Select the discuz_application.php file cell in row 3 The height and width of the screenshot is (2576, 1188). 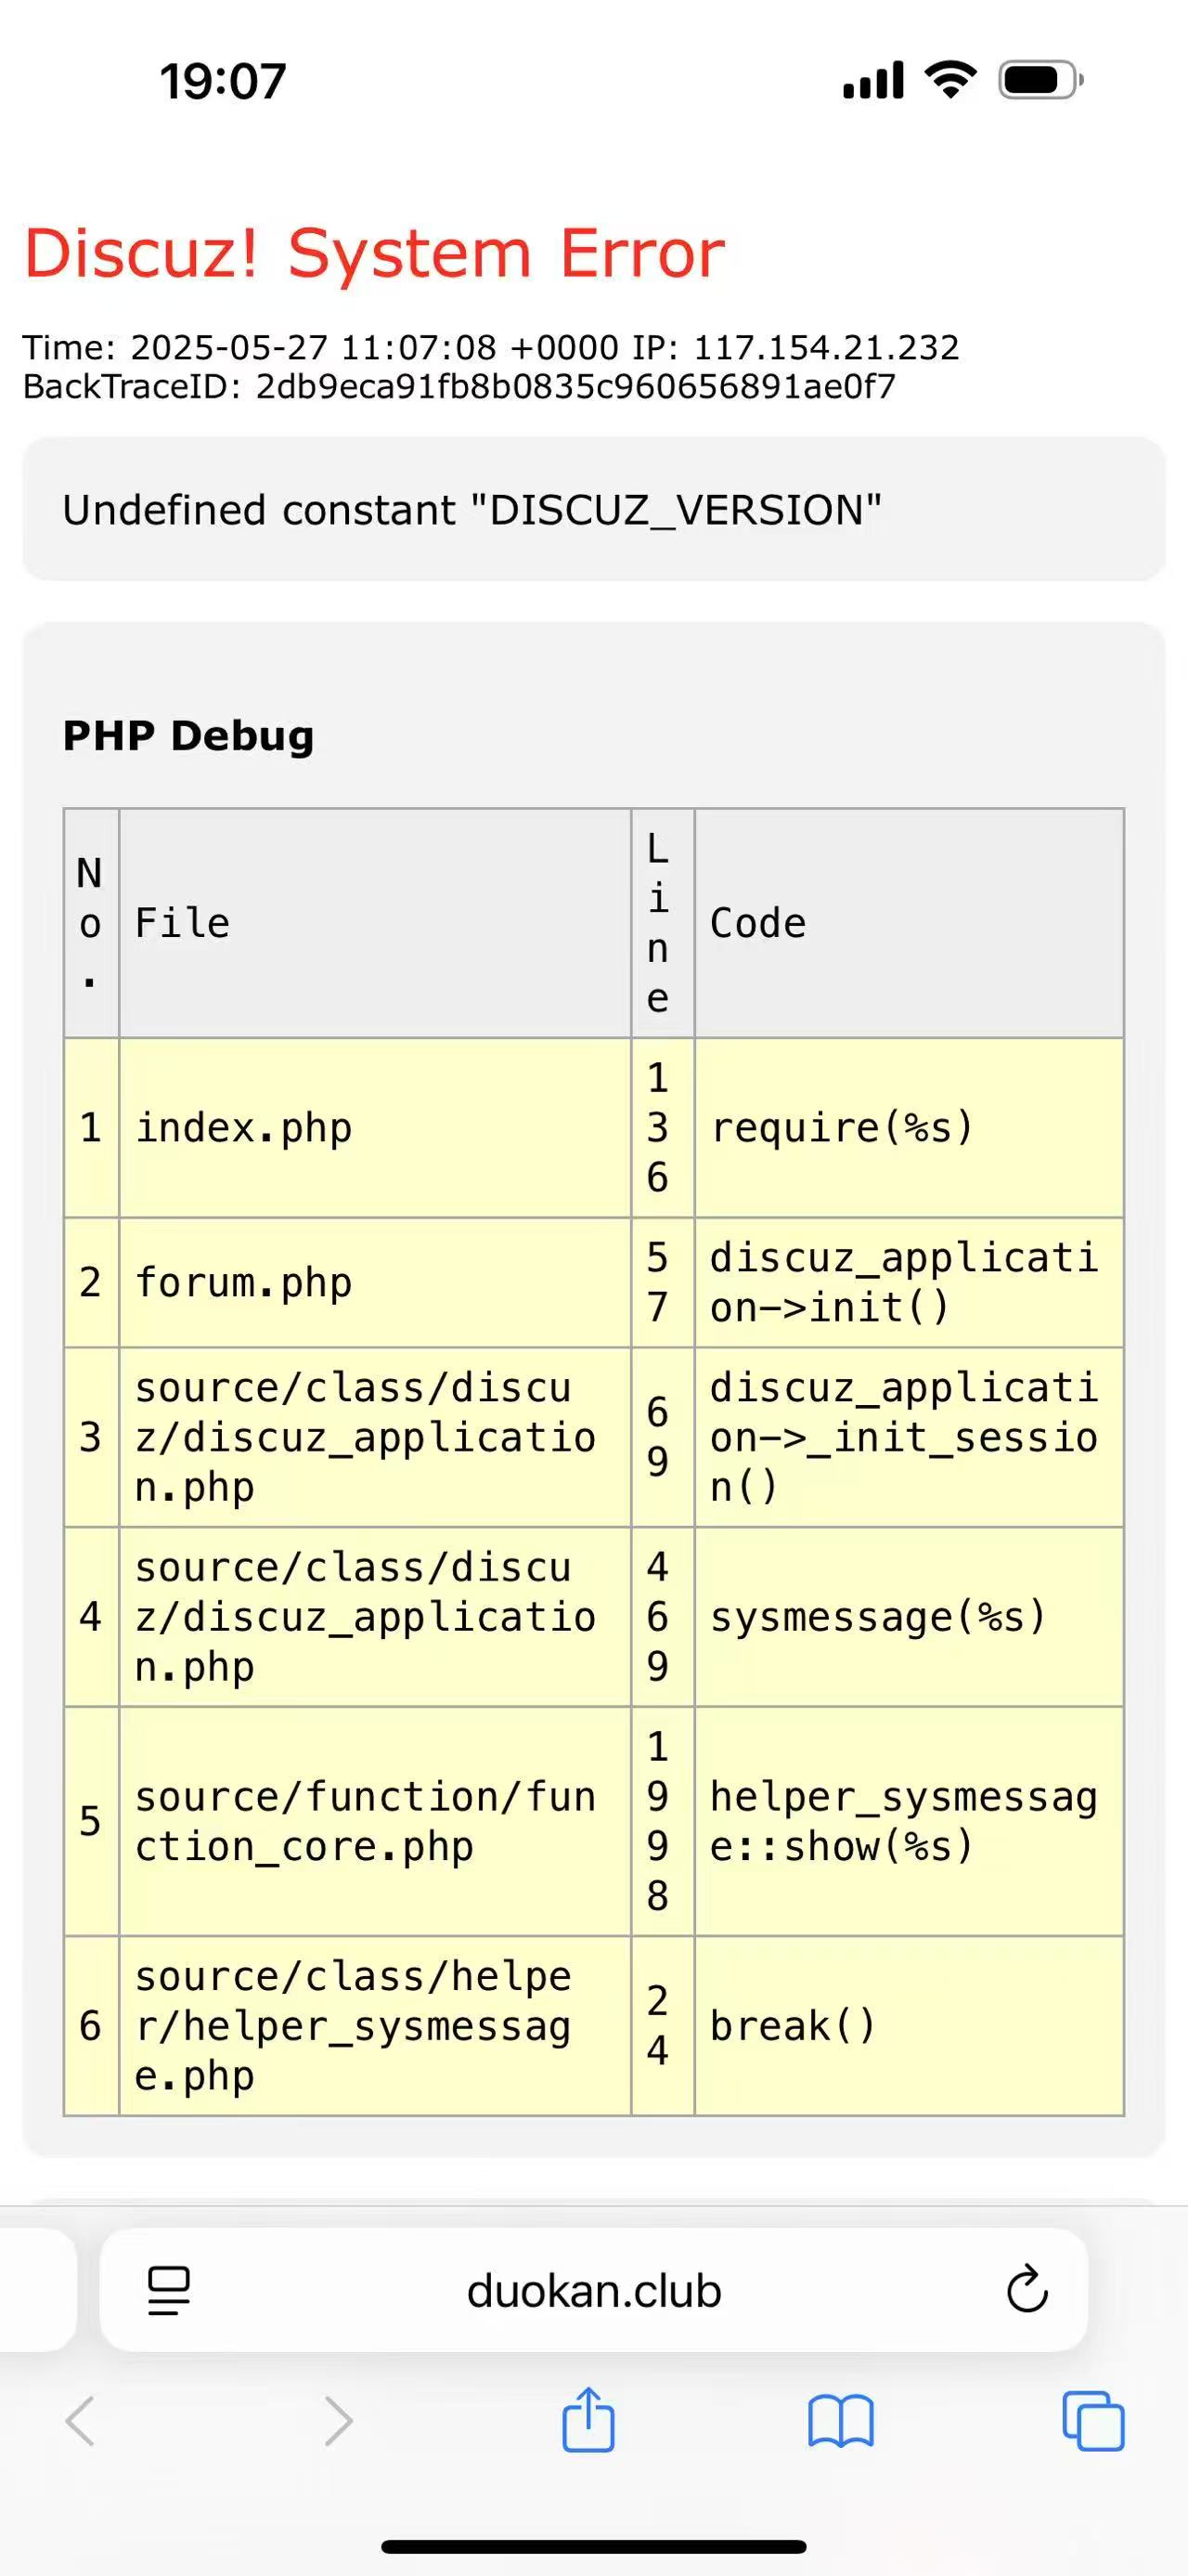point(376,1438)
